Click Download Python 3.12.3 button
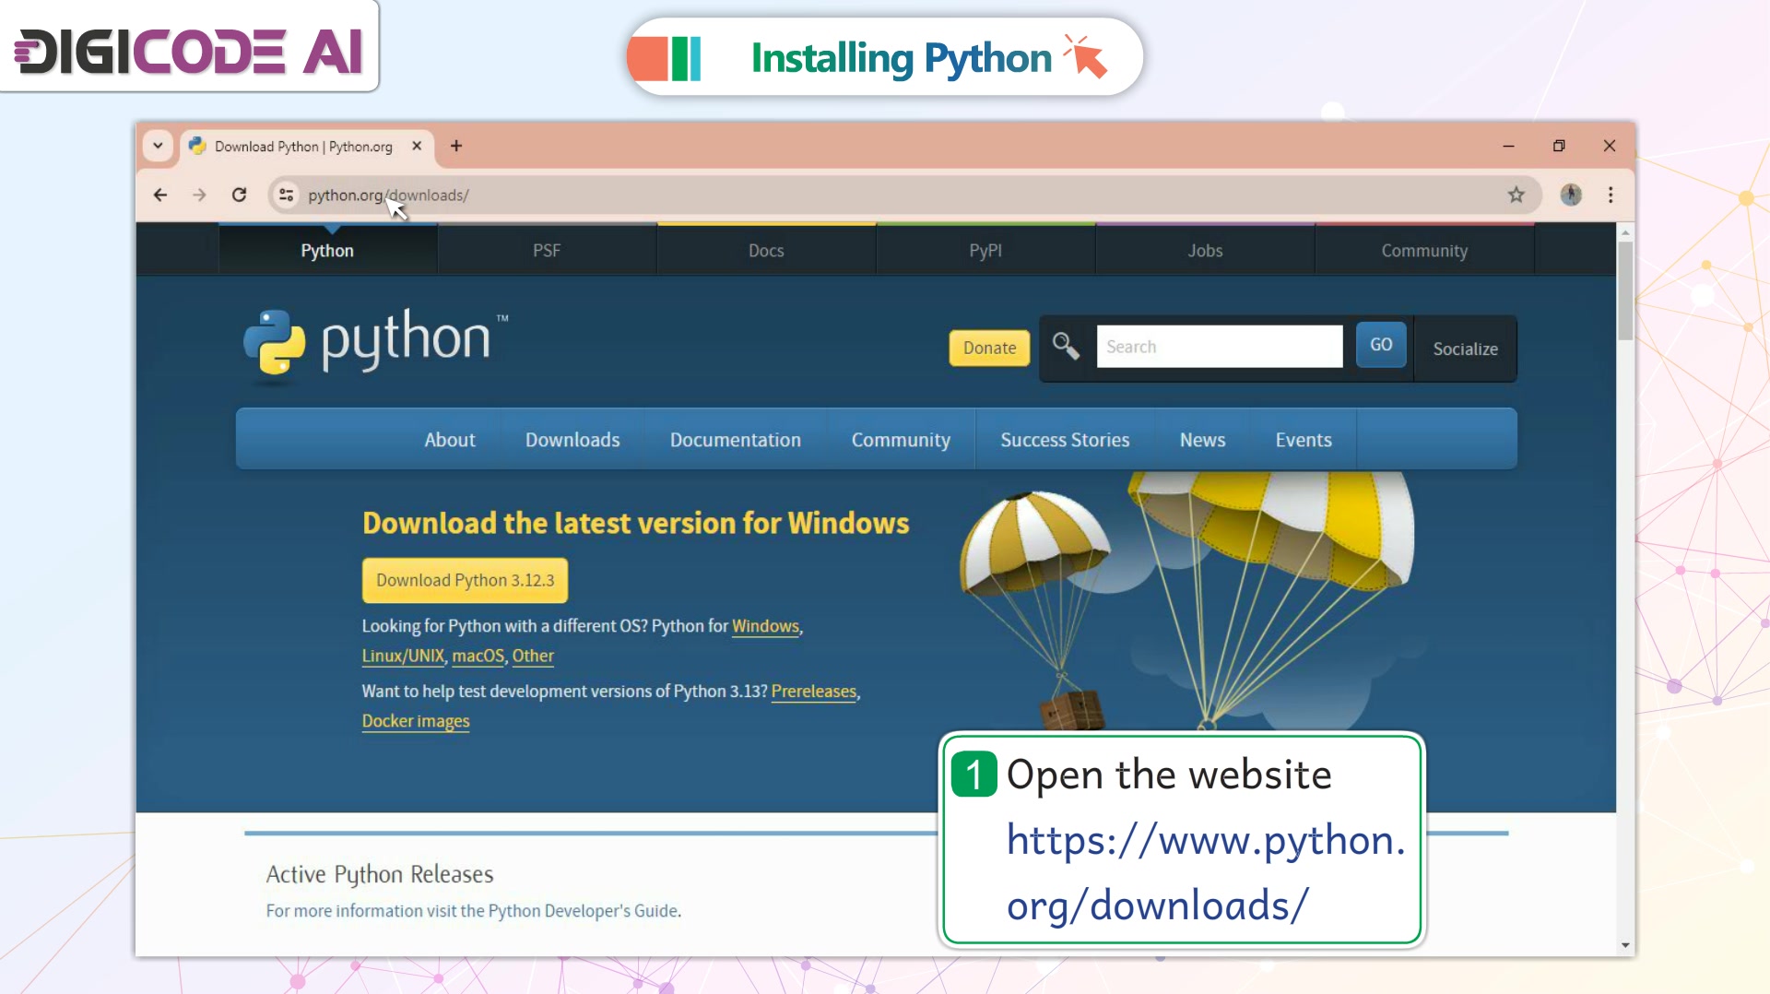This screenshot has width=1770, height=994. (x=465, y=580)
